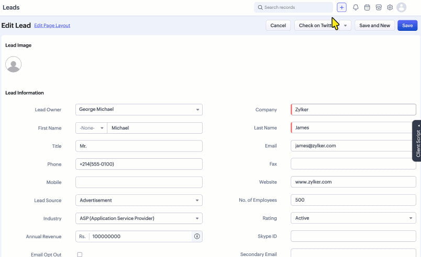Click the blue Save button
The height and width of the screenshot is (257, 421).
point(407,26)
